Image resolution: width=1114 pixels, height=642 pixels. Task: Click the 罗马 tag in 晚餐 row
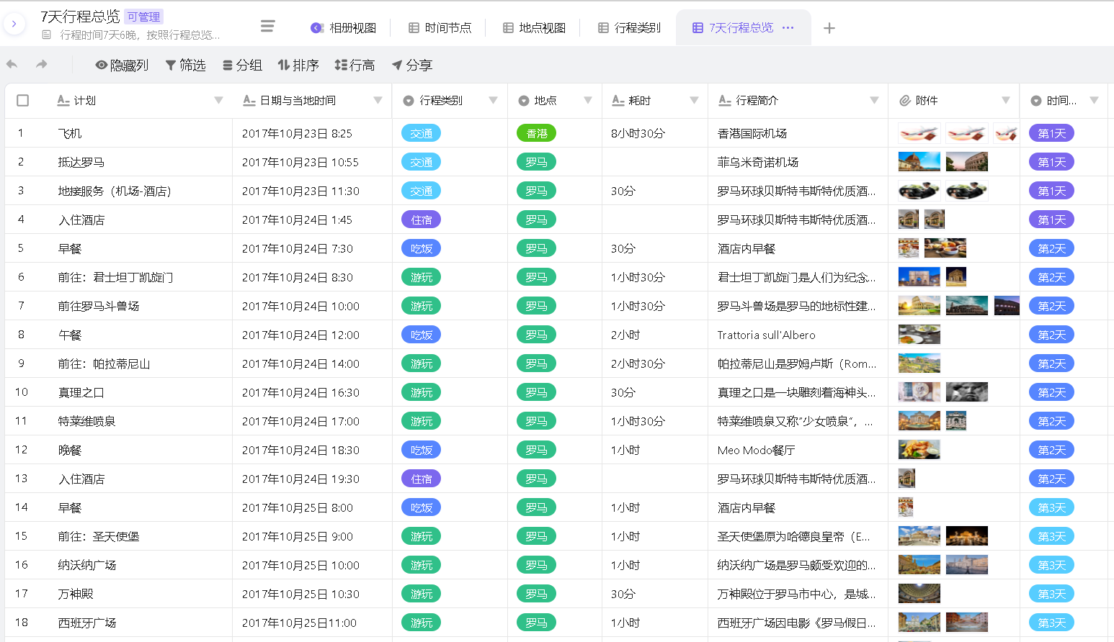[536, 450]
